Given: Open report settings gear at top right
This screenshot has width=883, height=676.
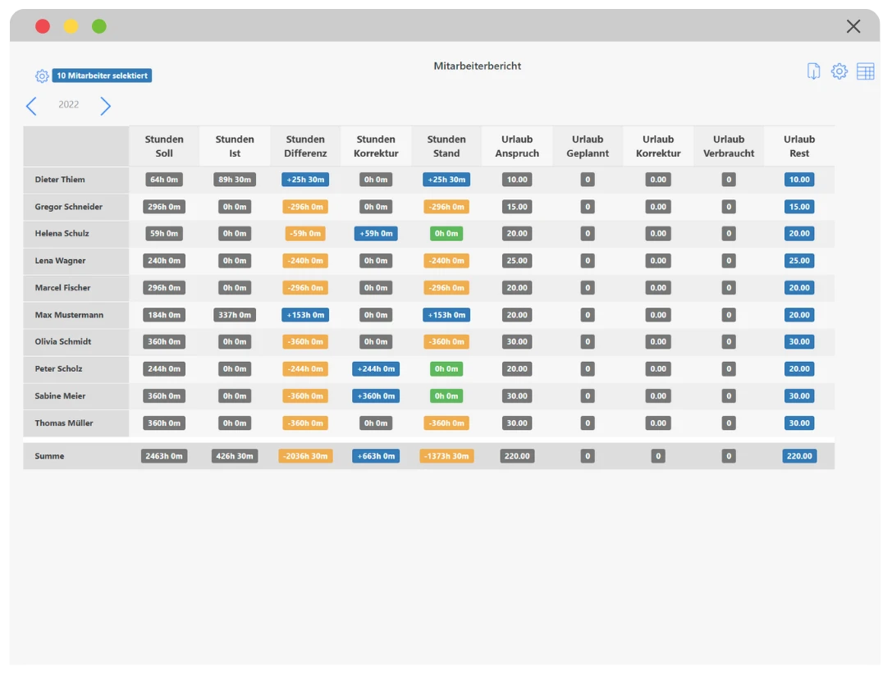Looking at the screenshot, I should click(x=839, y=71).
